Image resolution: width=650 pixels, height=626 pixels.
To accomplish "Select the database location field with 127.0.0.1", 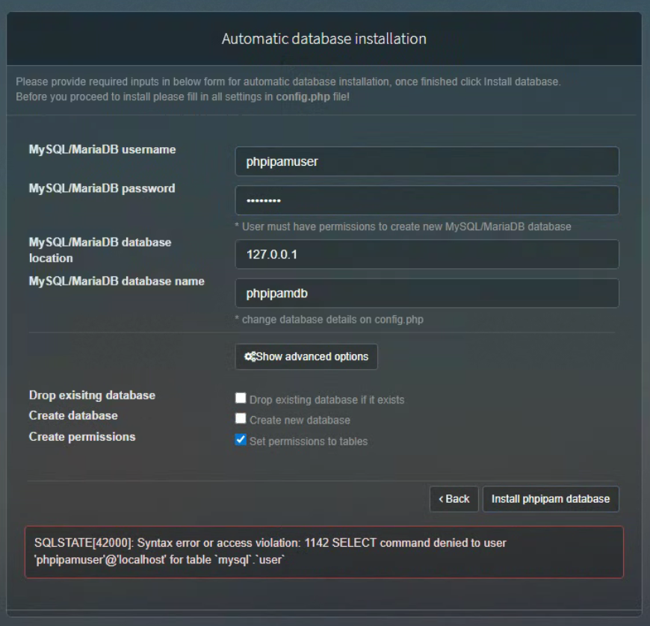I will coord(427,254).
